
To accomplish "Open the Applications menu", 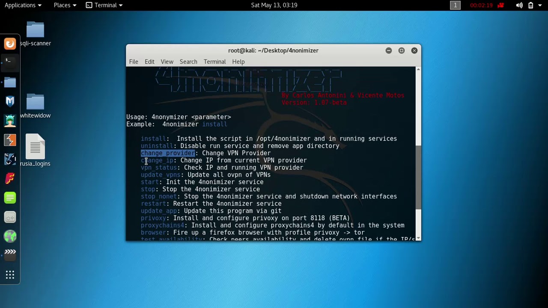I will [x=23, y=5].
